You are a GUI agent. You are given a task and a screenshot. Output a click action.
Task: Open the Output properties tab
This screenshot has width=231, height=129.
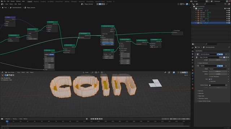(x=192, y=54)
